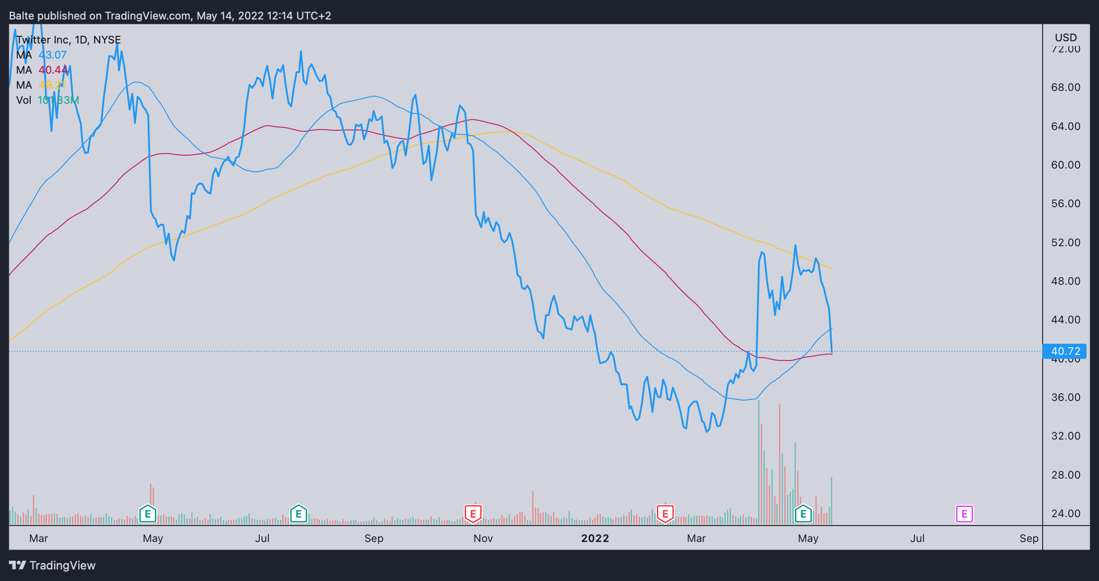Click the blue 40.72 current price label
Screen dimensions: 1099x581
pyautogui.click(x=1064, y=351)
